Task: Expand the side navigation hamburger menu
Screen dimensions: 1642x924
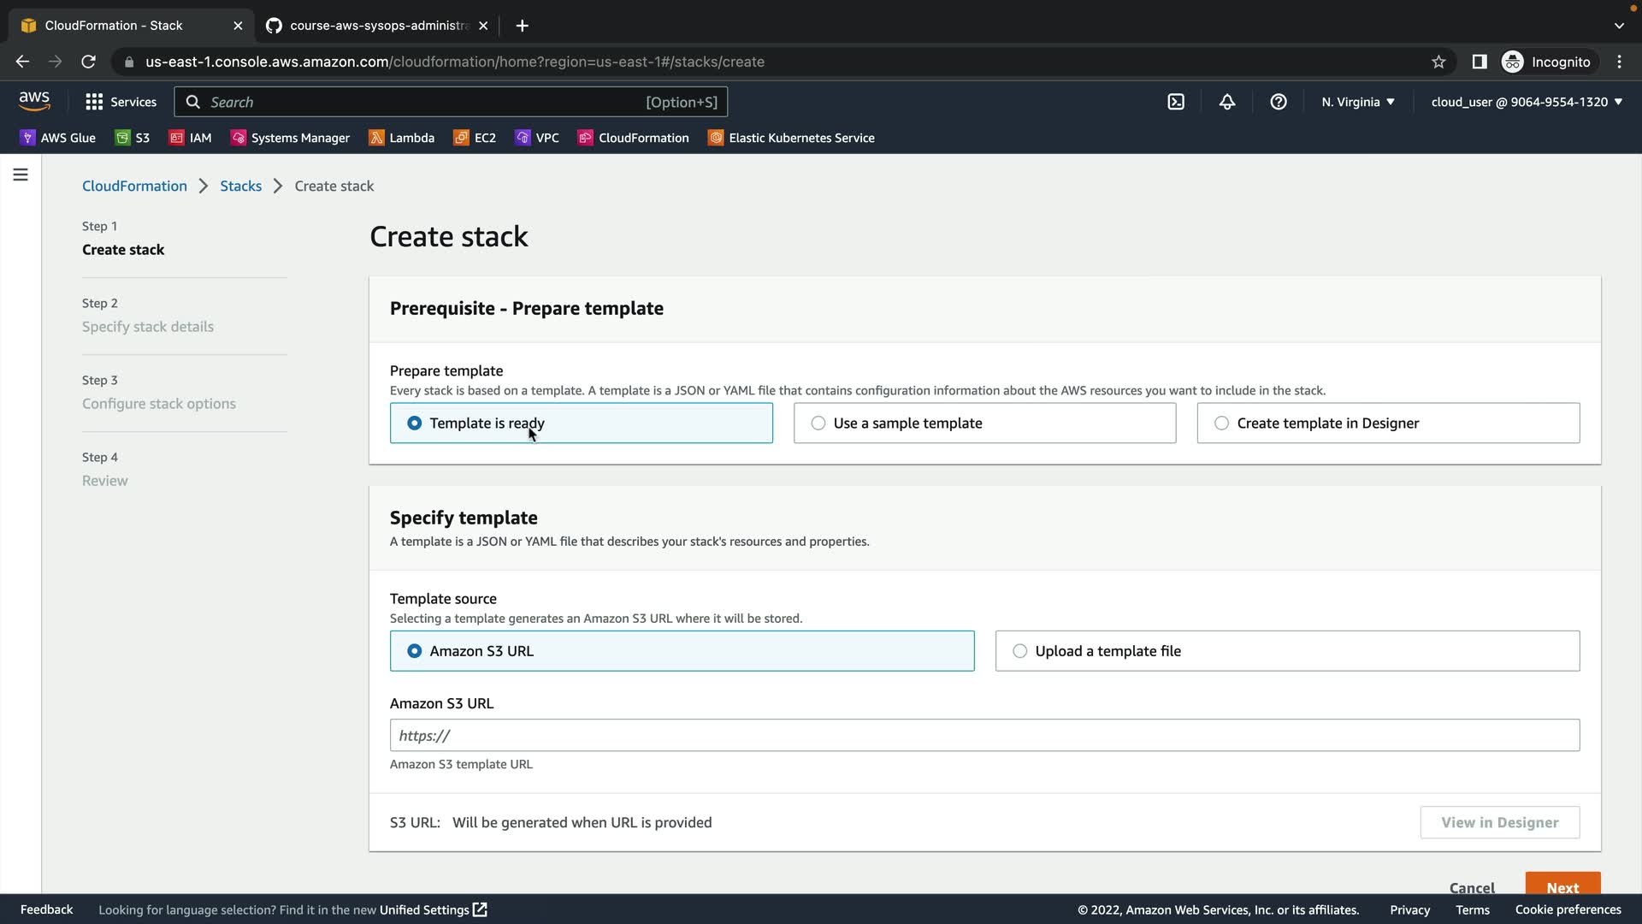Action: 21,175
